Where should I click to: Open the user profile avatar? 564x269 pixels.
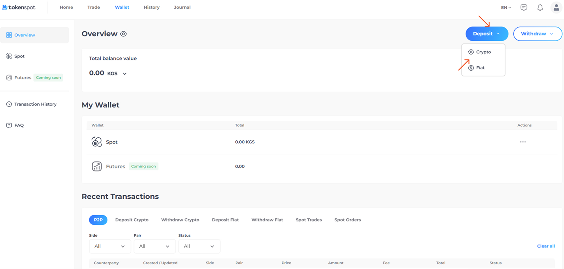pos(556,8)
